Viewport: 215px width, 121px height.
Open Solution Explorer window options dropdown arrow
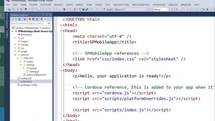pyautogui.click(x=44, y=15)
